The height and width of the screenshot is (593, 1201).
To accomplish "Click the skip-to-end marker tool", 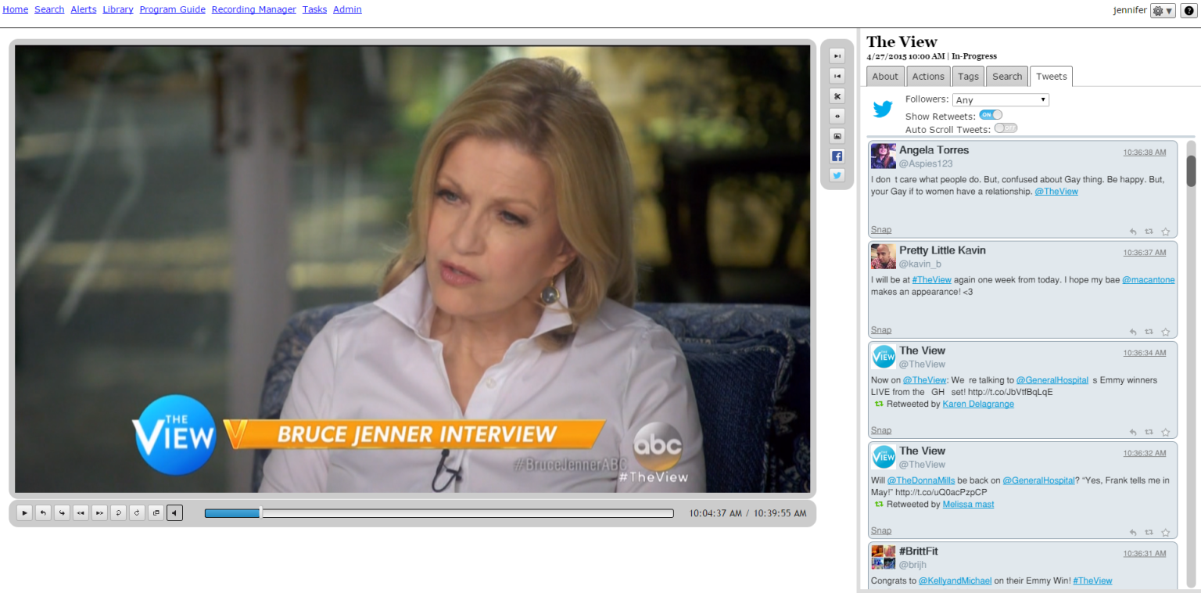I will click(837, 55).
